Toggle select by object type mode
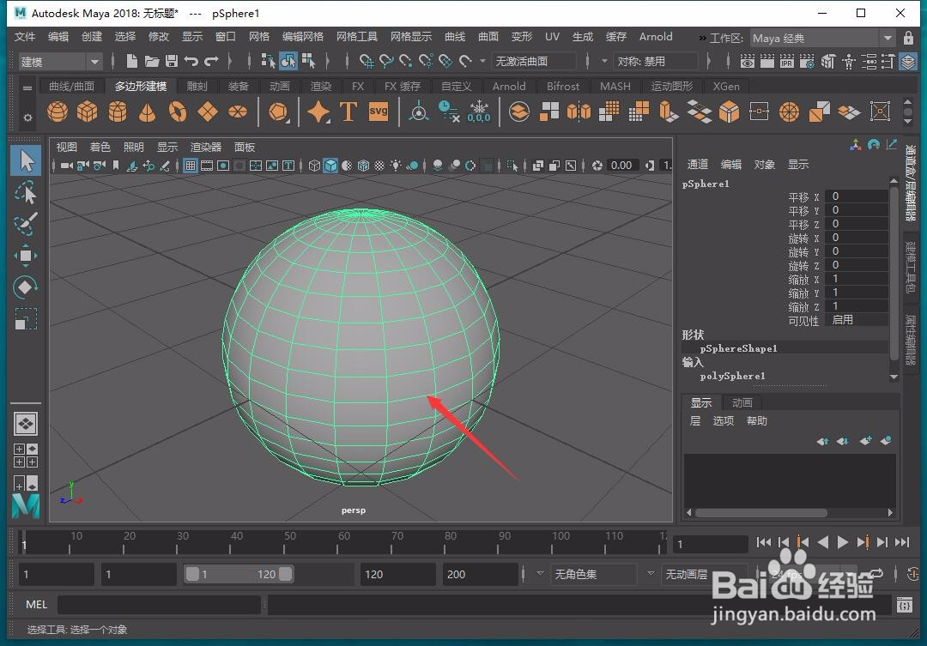 [288, 61]
